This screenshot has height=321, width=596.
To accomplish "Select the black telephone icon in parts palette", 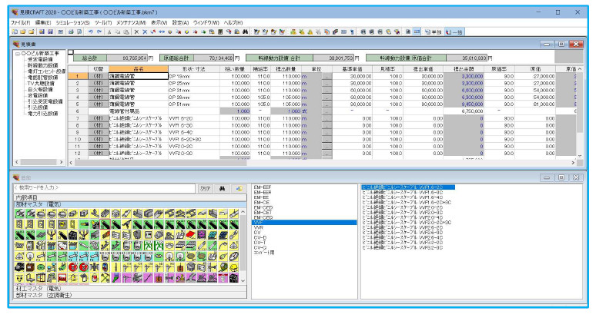I will (19, 266).
